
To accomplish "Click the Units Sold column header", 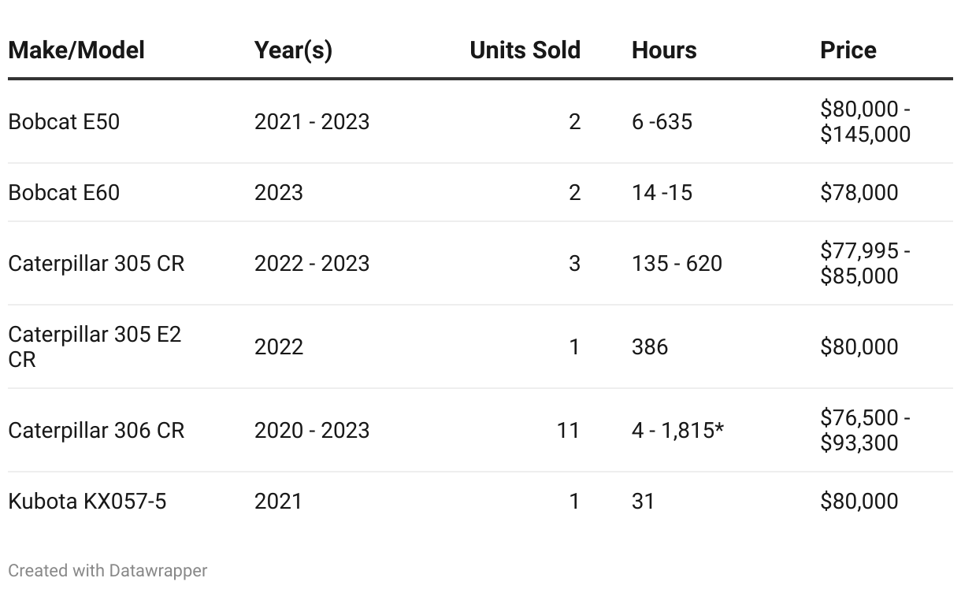I will click(x=525, y=50).
